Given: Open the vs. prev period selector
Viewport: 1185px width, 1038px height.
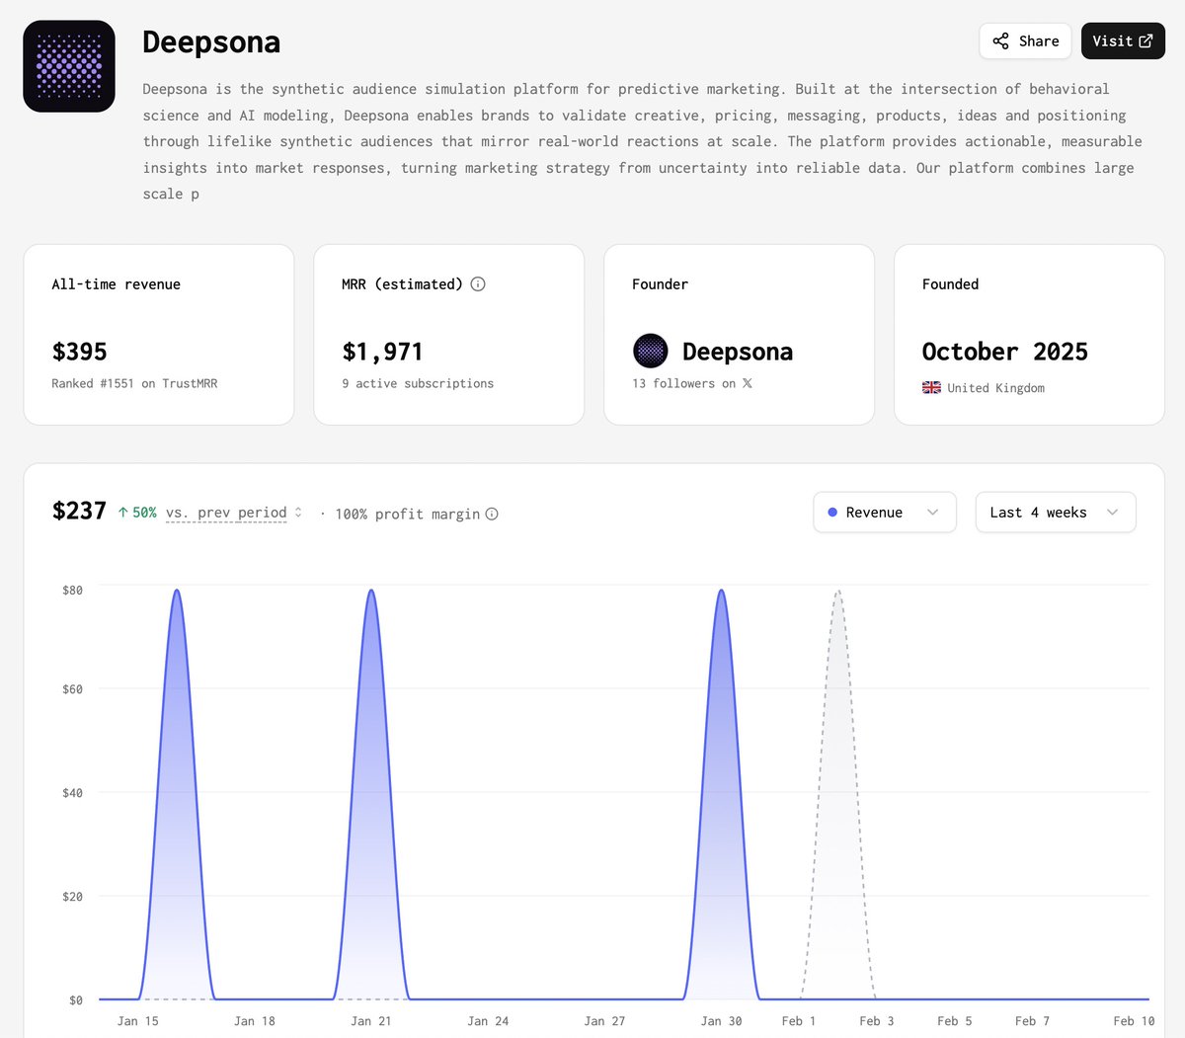Looking at the screenshot, I should pyautogui.click(x=234, y=513).
